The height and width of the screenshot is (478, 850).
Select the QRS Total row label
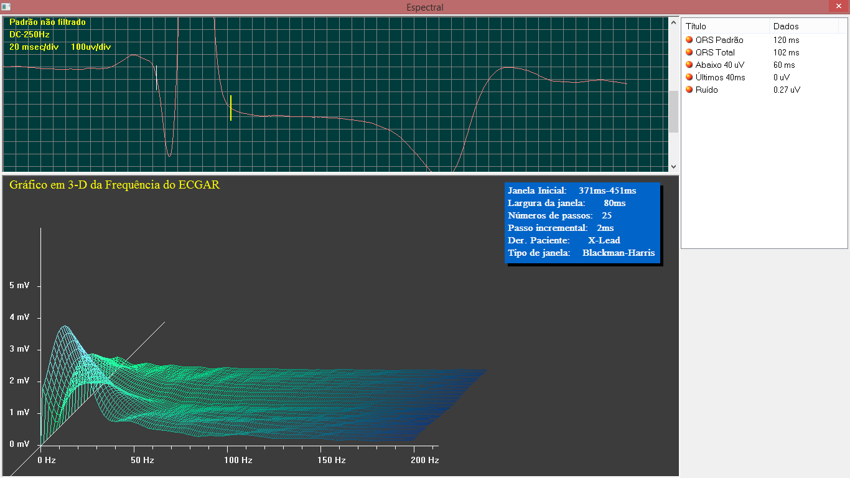pos(715,52)
